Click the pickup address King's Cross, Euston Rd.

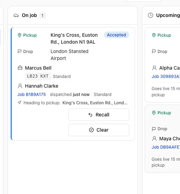(74, 38)
